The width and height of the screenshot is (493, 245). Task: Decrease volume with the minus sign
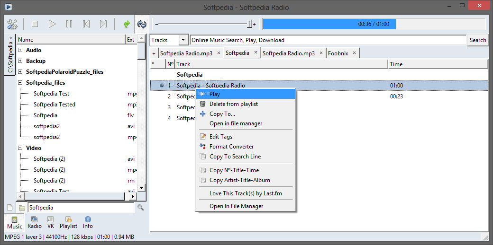(x=156, y=24)
